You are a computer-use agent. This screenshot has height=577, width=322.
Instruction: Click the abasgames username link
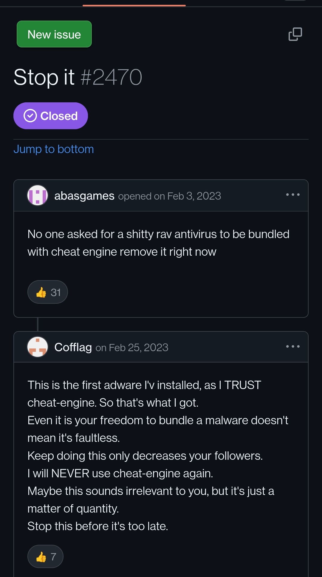click(84, 196)
